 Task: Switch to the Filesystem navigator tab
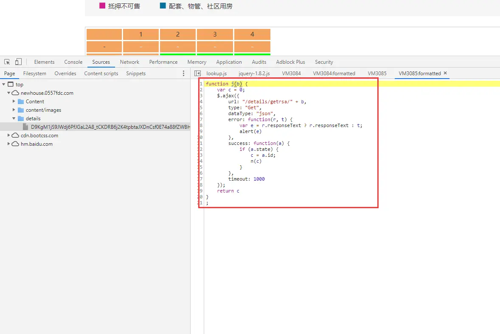coord(35,74)
